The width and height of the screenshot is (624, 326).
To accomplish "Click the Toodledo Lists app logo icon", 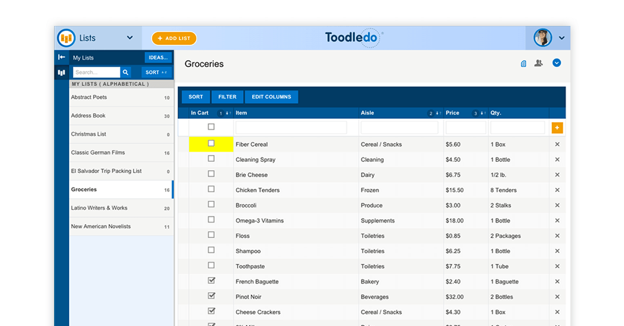I will (x=67, y=38).
